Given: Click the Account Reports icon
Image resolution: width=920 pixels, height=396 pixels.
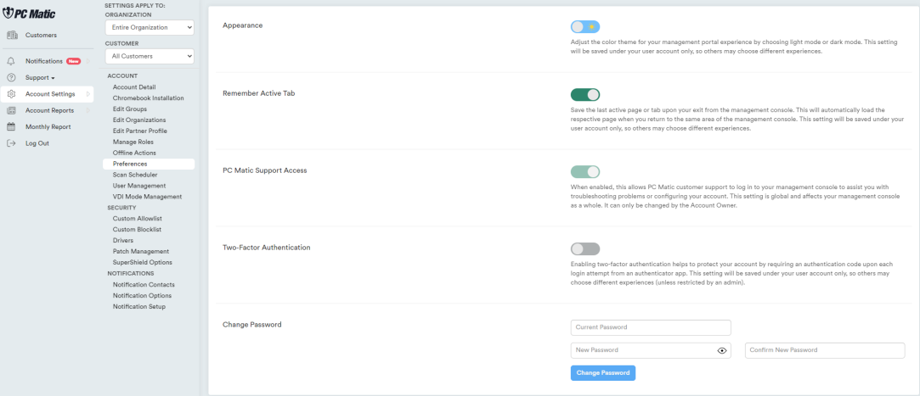Looking at the screenshot, I should (11, 110).
